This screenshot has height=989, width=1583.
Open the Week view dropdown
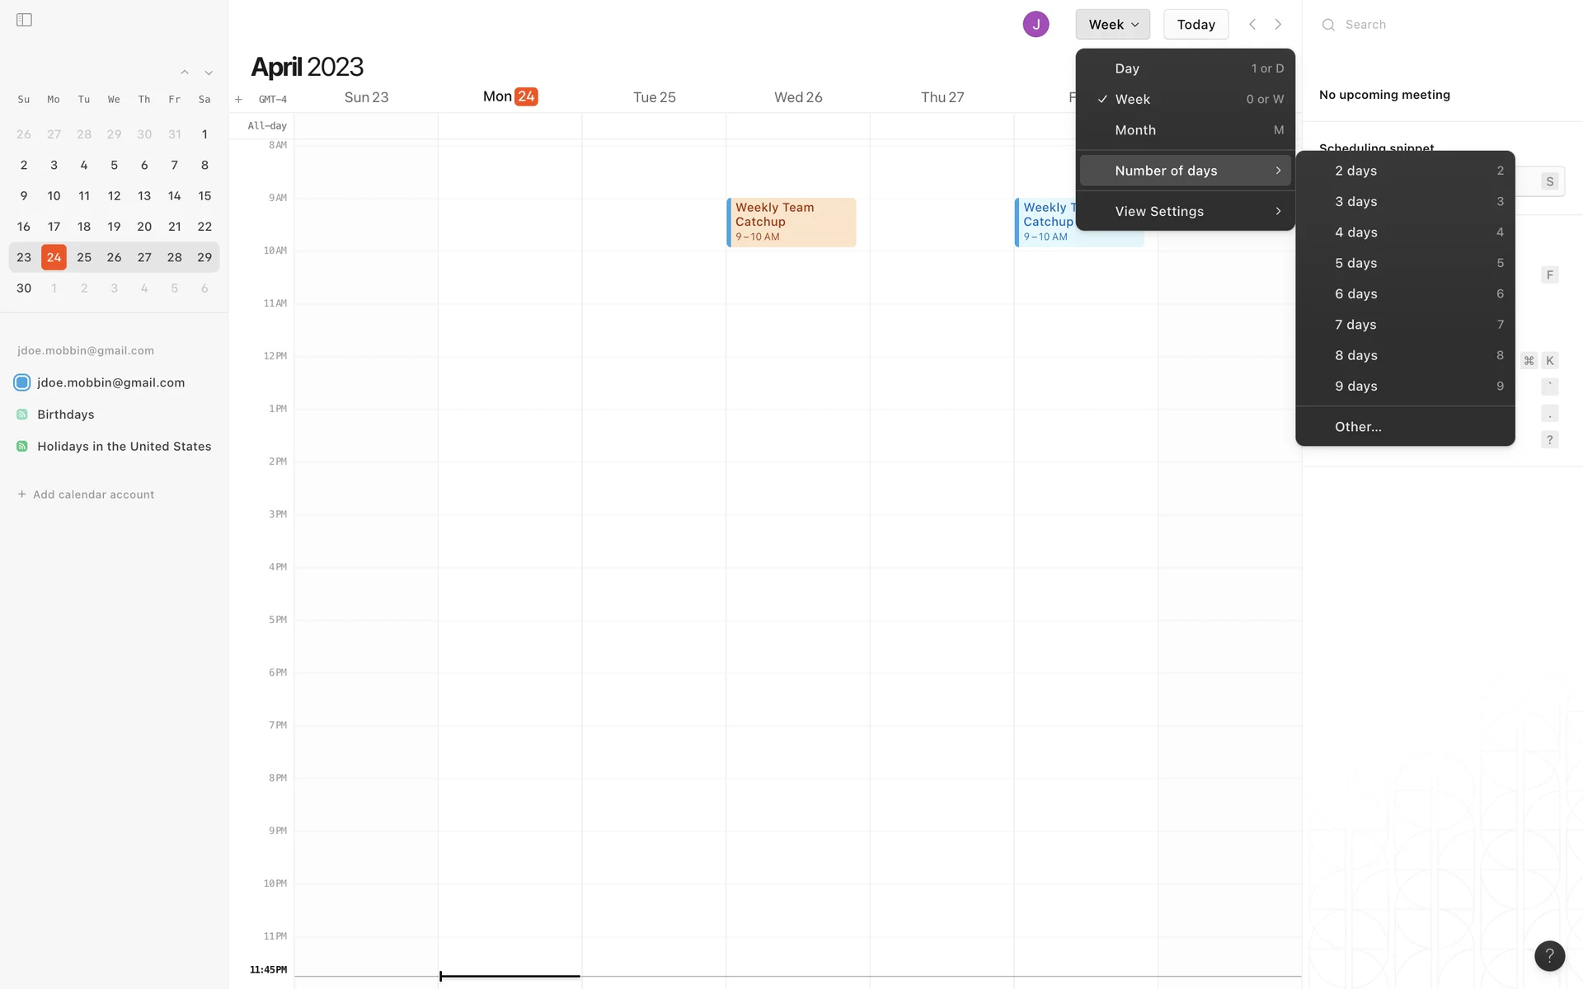click(1112, 25)
